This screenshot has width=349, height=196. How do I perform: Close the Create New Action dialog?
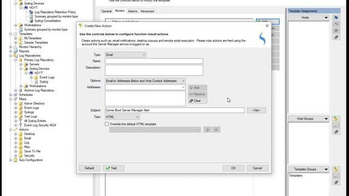tap(267, 26)
